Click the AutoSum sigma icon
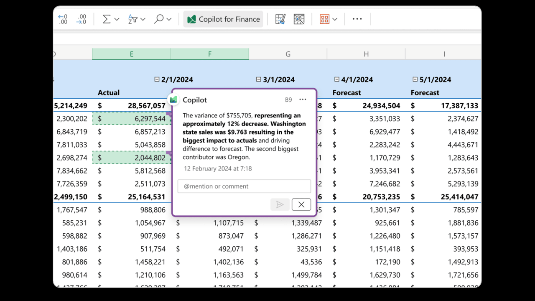The width and height of the screenshot is (535, 301). point(107,19)
